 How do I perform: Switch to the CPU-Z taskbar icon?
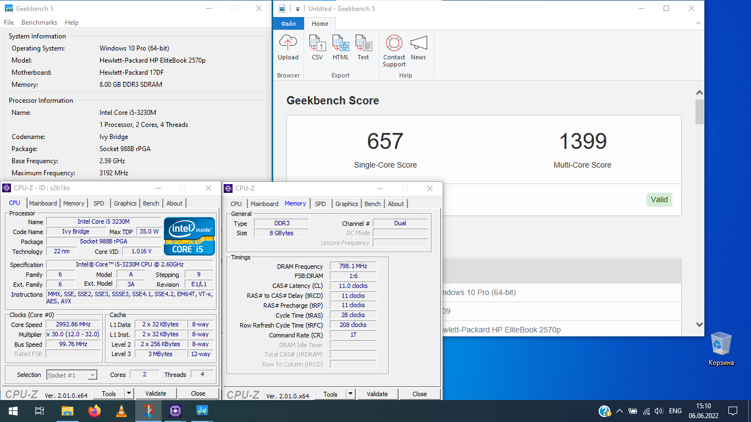point(175,410)
